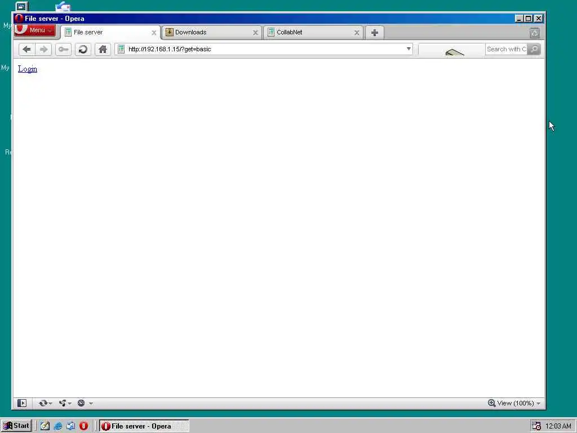Click the 12:03 AM clock
This screenshot has width=577, height=433.
tap(558, 426)
